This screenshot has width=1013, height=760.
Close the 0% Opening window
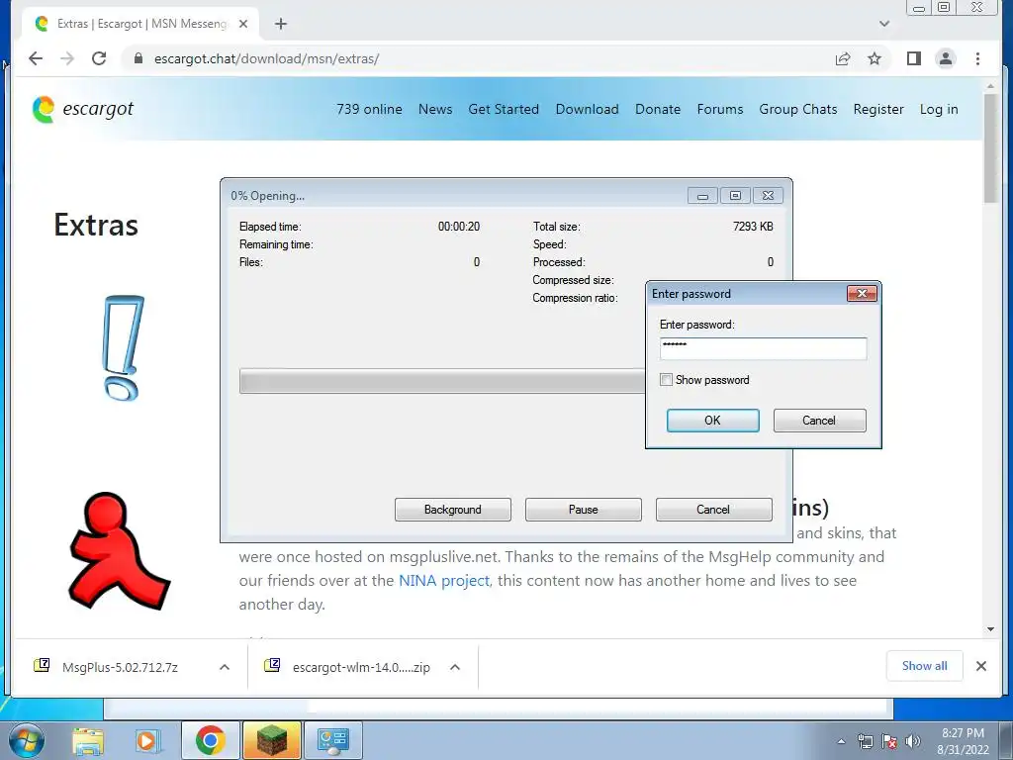click(768, 196)
